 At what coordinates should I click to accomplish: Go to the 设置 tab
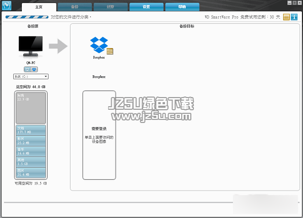(146, 7)
